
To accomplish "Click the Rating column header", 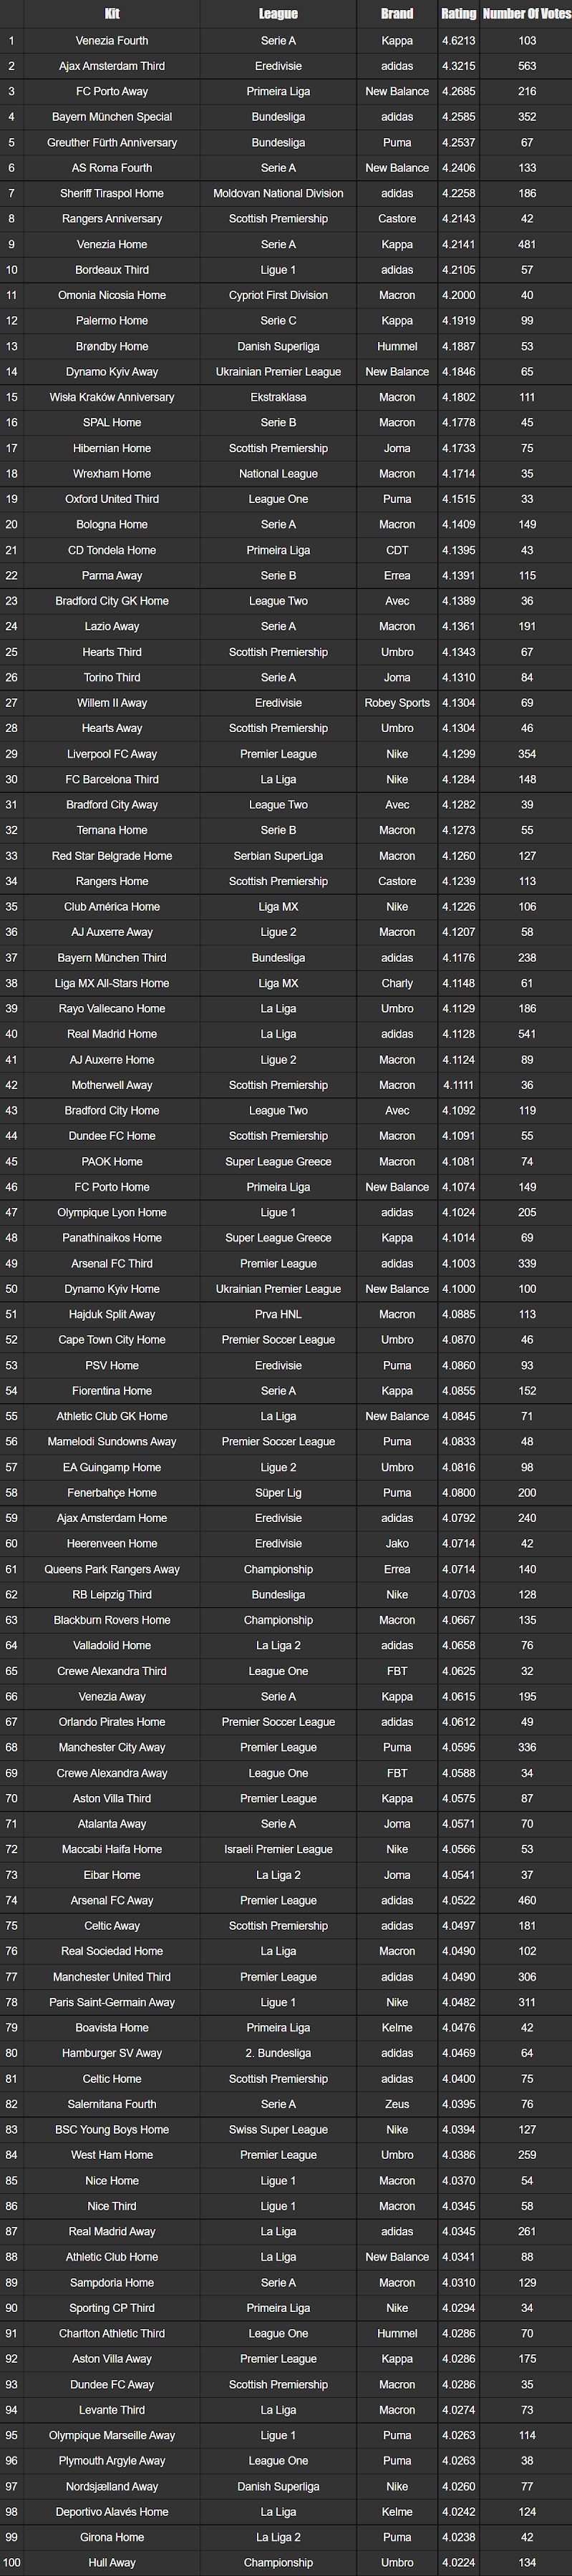I will point(459,14).
